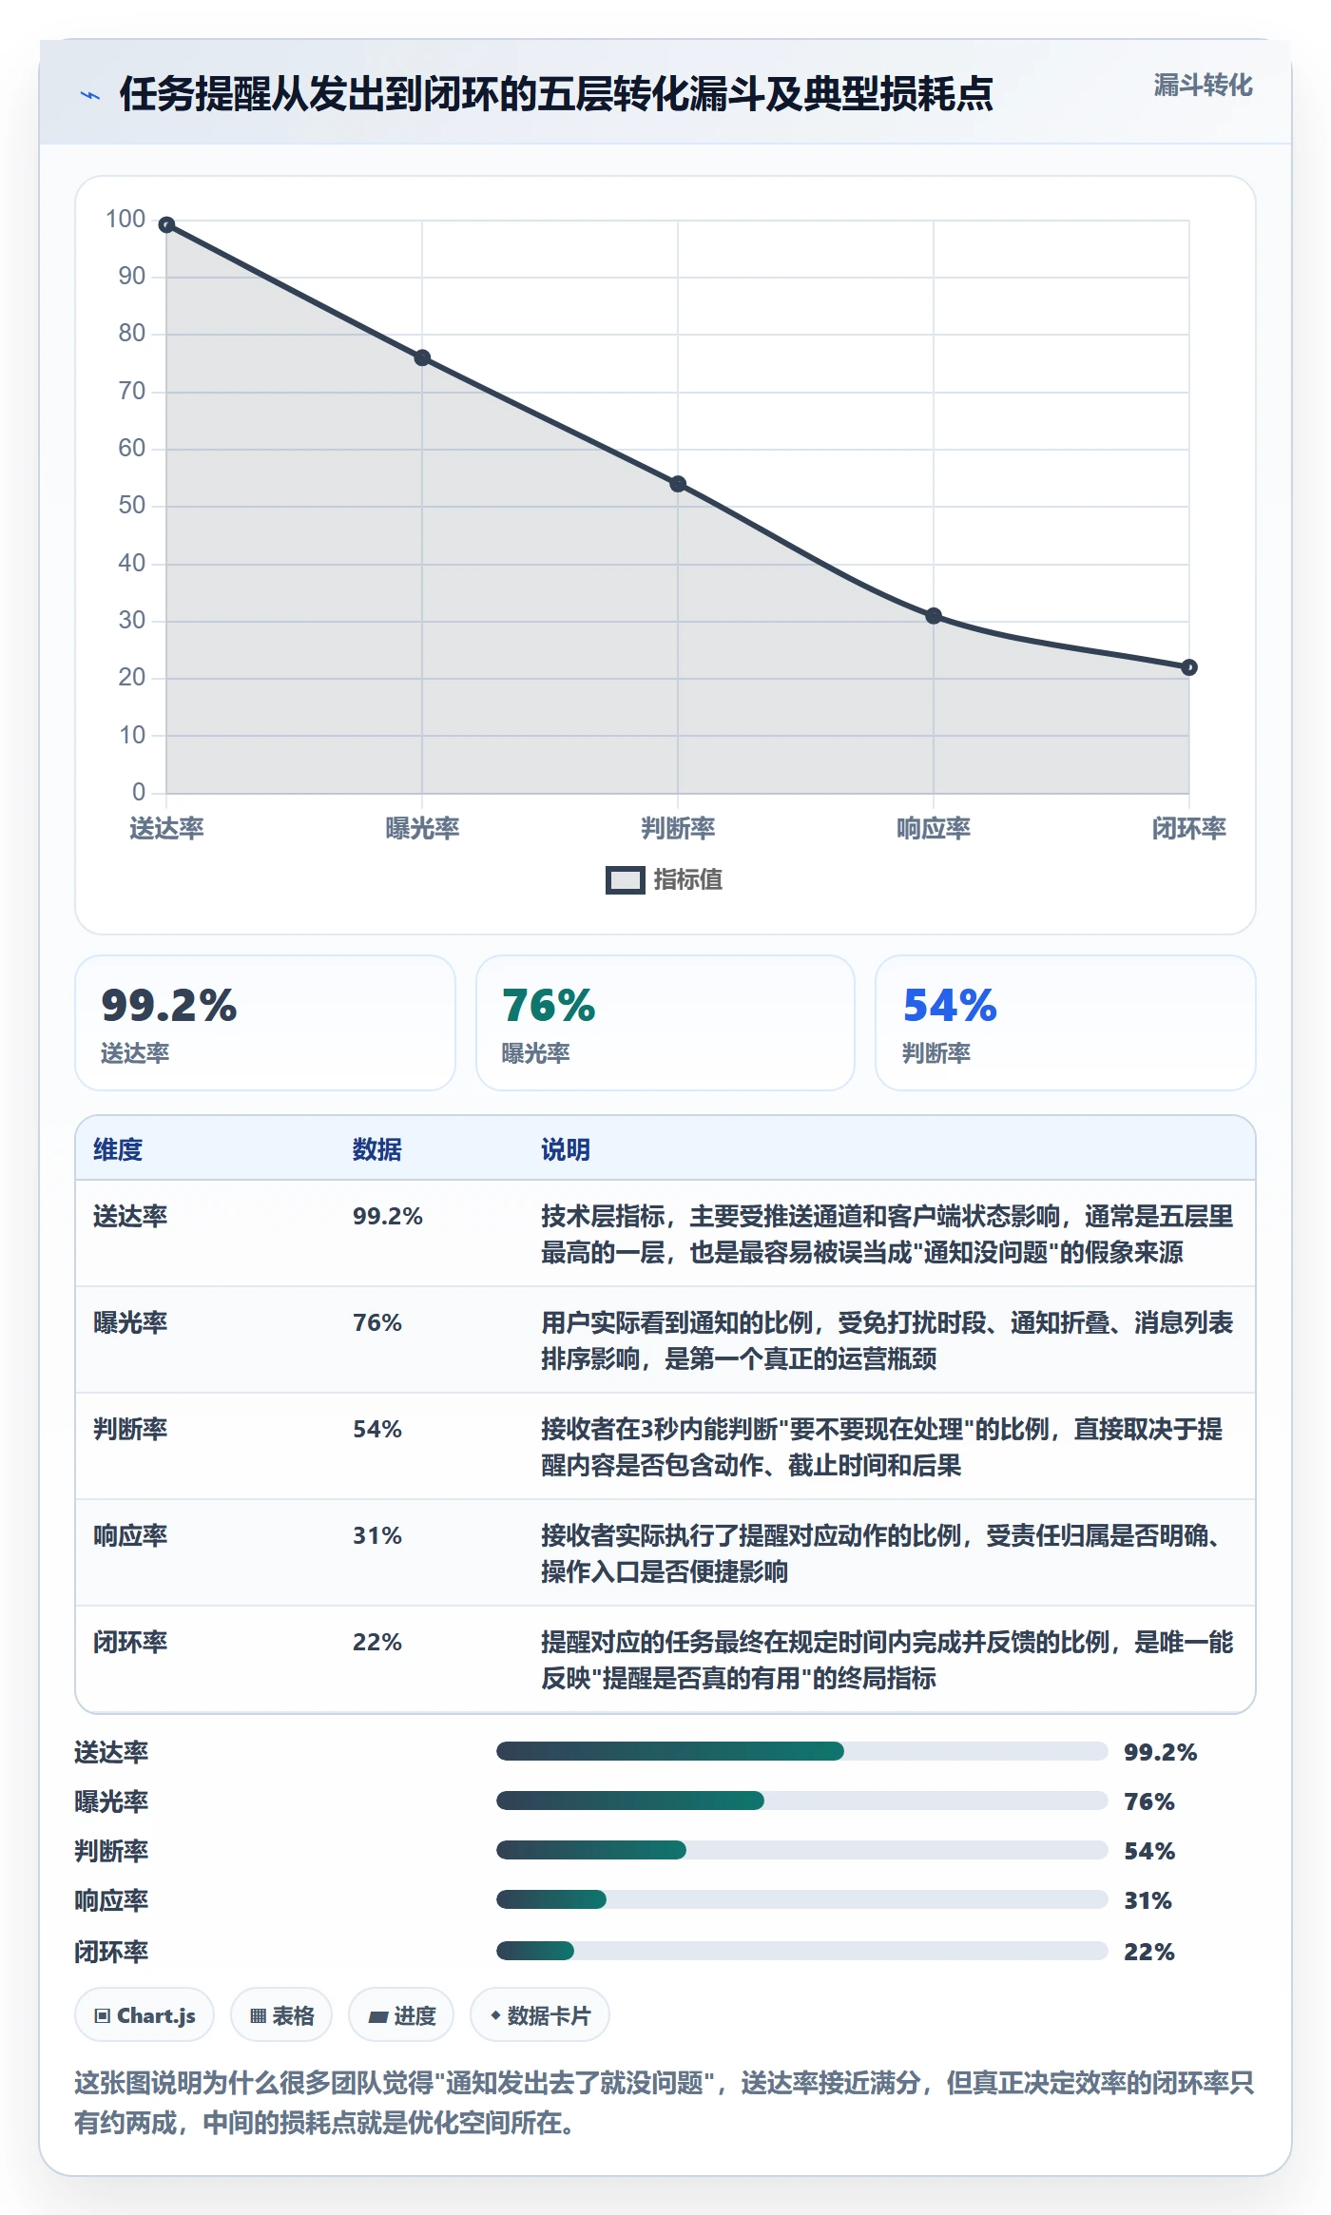Click the 54% 判断率 stat card

[1066, 1023]
